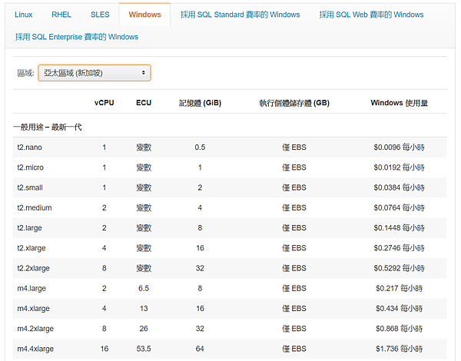Select the t2.xlarge instance name
The image size is (461, 361).
tap(32, 248)
